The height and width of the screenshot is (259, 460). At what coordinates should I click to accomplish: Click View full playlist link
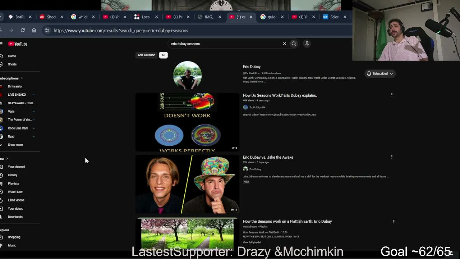click(x=252, y=242)
